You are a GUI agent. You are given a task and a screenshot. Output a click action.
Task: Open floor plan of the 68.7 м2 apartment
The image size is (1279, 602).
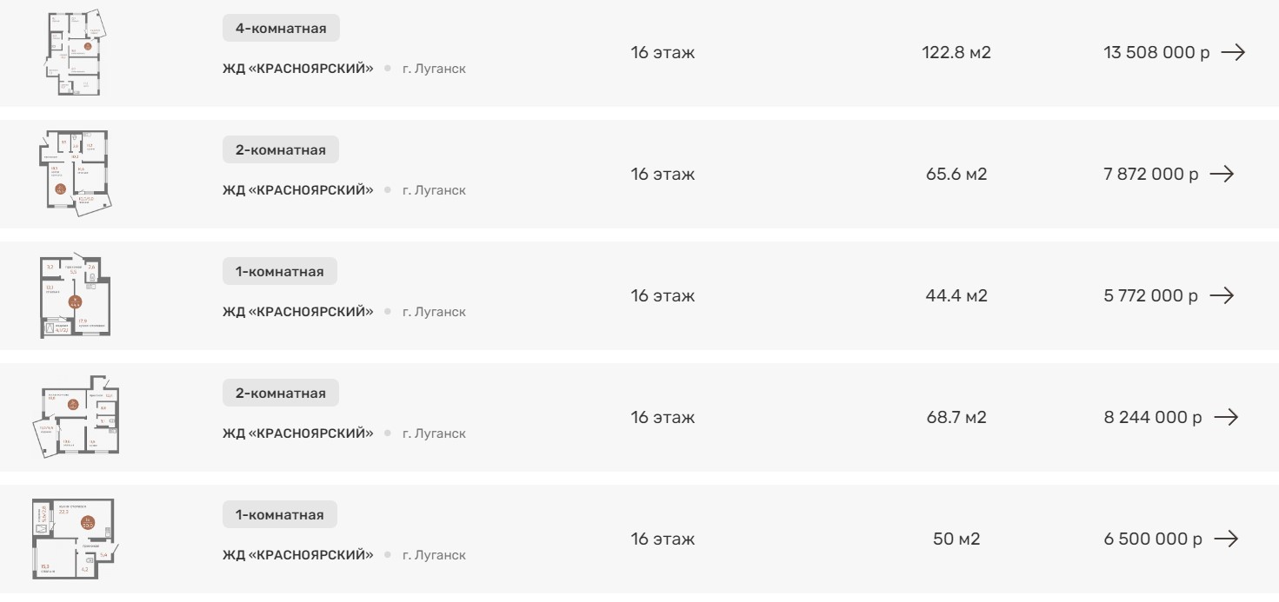pos(77,417)
